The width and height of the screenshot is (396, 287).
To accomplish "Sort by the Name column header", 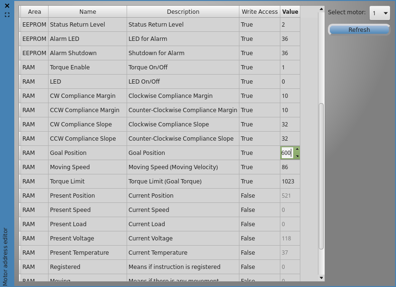I will 88,11.
